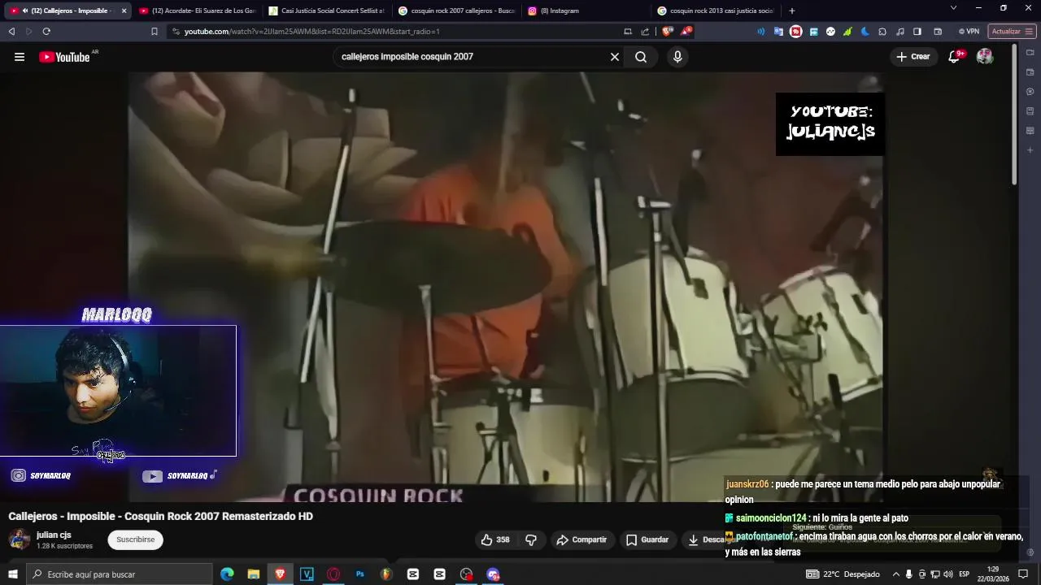The image size is (1041, 585).
Task: Click the browser address bar URL
Action: [311, 32]
